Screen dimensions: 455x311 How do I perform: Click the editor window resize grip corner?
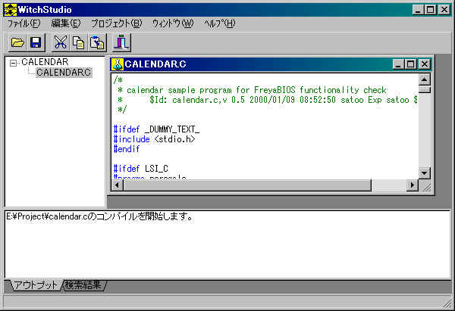pyautogui.click(x=426, y=187)
